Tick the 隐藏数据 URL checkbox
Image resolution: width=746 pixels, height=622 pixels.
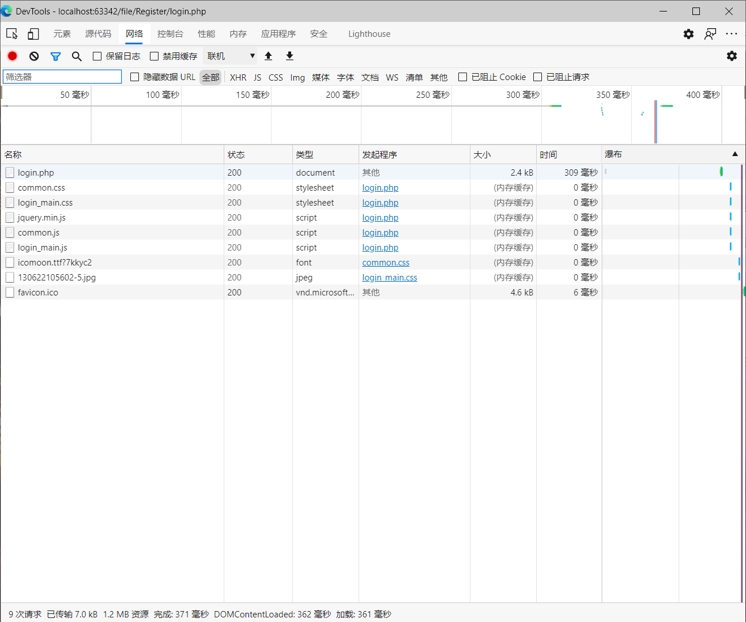(135, 77)
